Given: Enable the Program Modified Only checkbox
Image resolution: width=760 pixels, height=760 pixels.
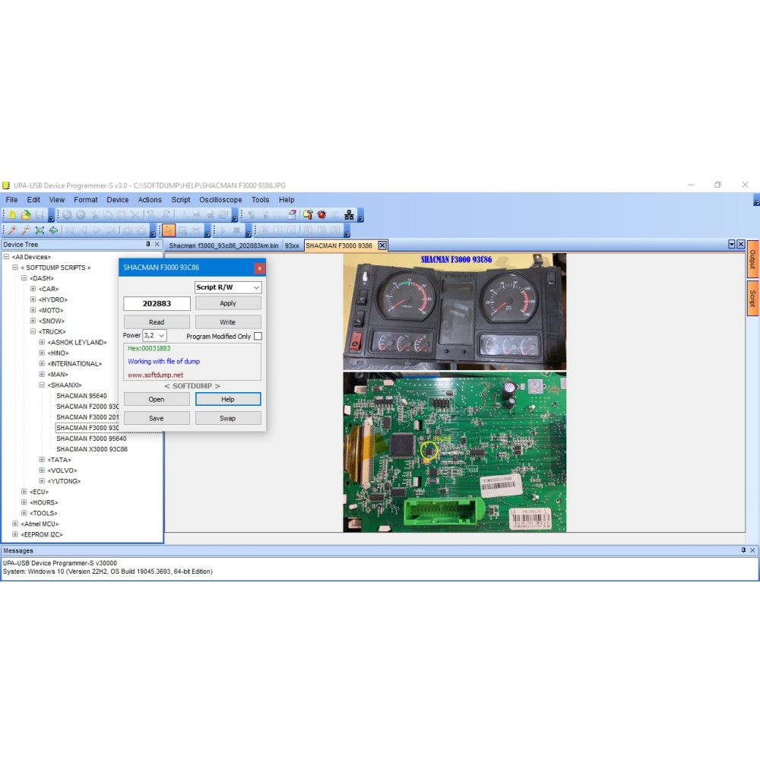Looking at the screenshot, I should (258, 336).
